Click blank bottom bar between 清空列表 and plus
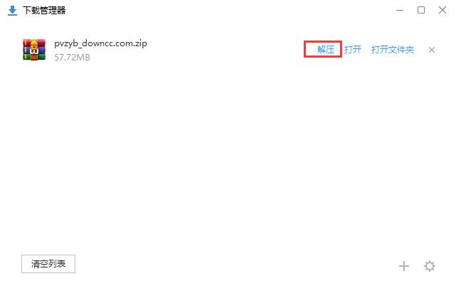Viewport: 456px width, 286px height. coord(235,264)
